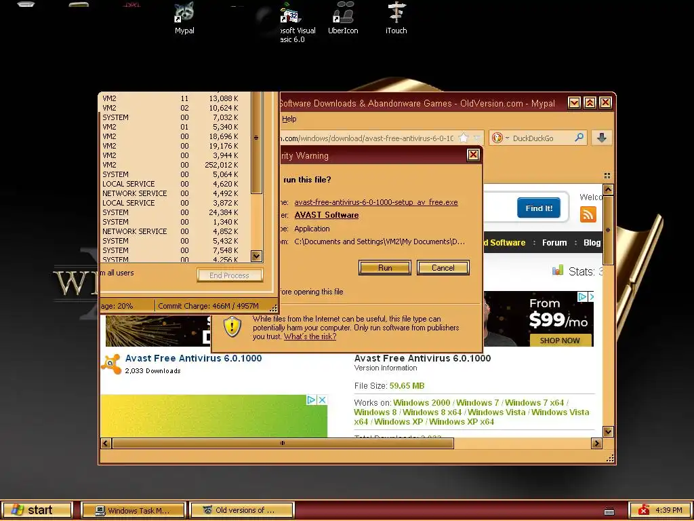Open the Blog site navigation tab
This screenshot has width=694, height=521.
click(592, 242)
